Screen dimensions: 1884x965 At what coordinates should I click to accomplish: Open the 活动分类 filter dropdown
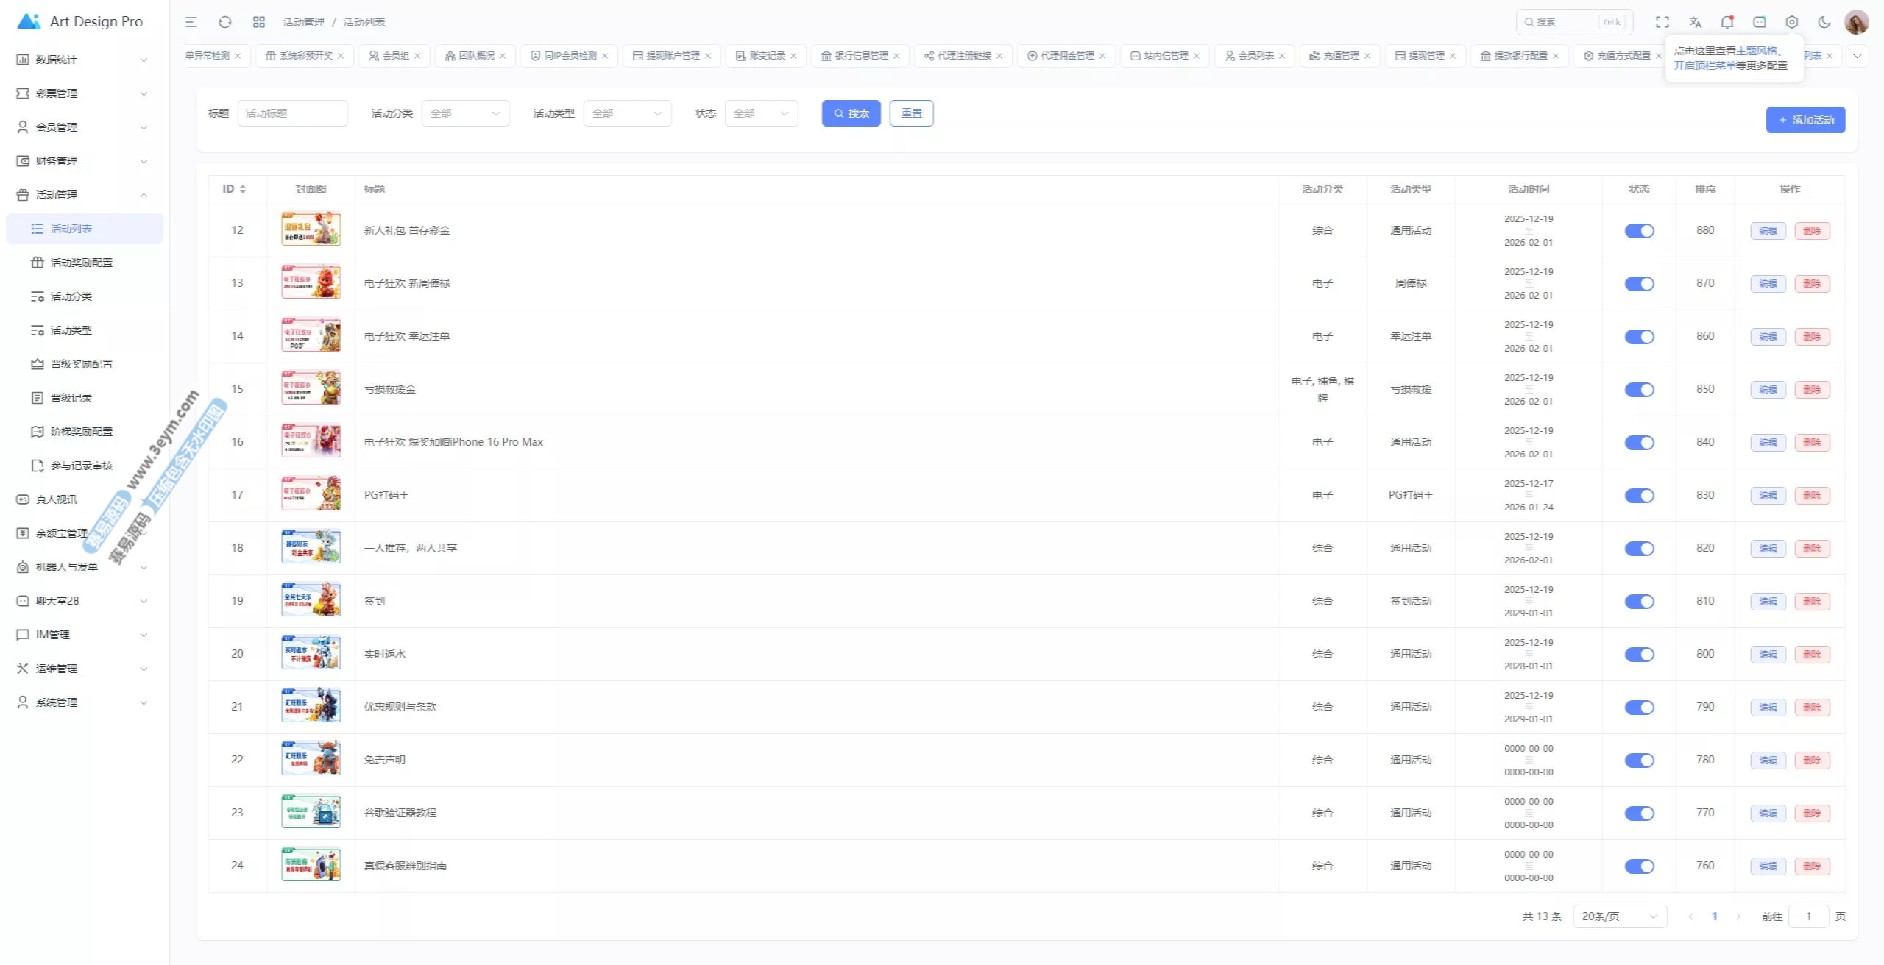[465, 113]
